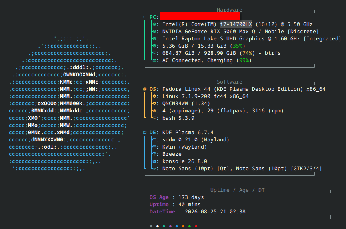Click the purple color dot

coord(170,226)
